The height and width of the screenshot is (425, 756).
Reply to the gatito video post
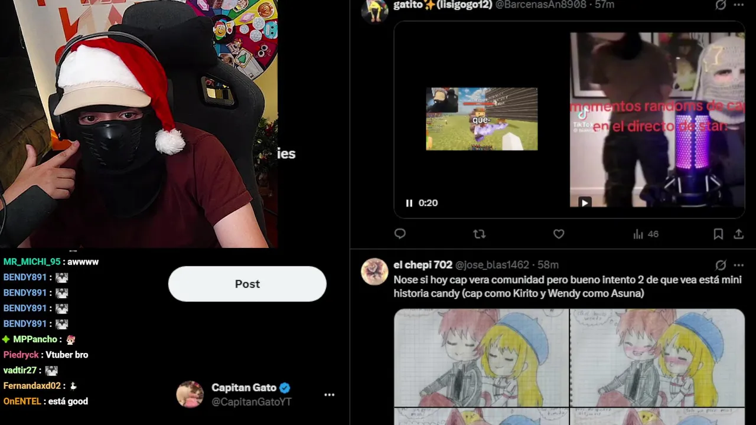(x=400, y=234)
